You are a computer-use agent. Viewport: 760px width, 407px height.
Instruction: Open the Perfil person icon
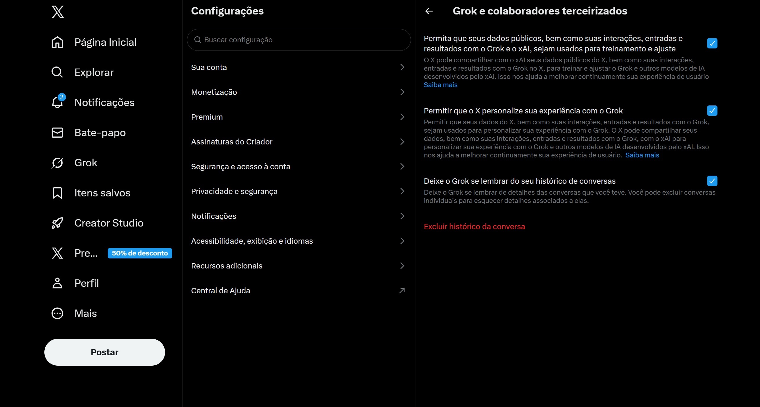pos(57,283)
